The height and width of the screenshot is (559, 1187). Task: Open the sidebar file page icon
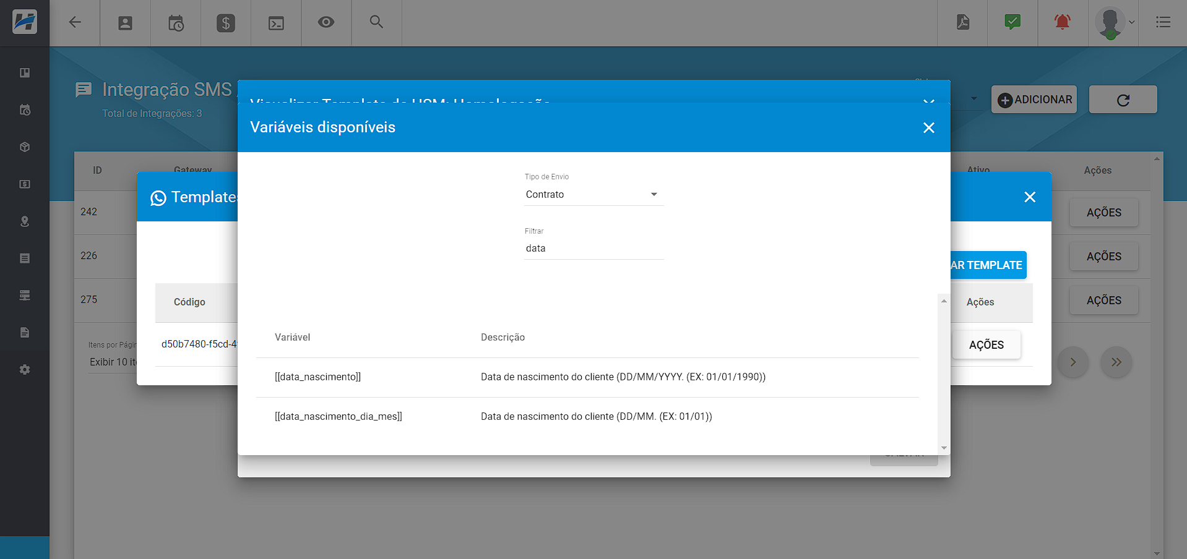25,333
